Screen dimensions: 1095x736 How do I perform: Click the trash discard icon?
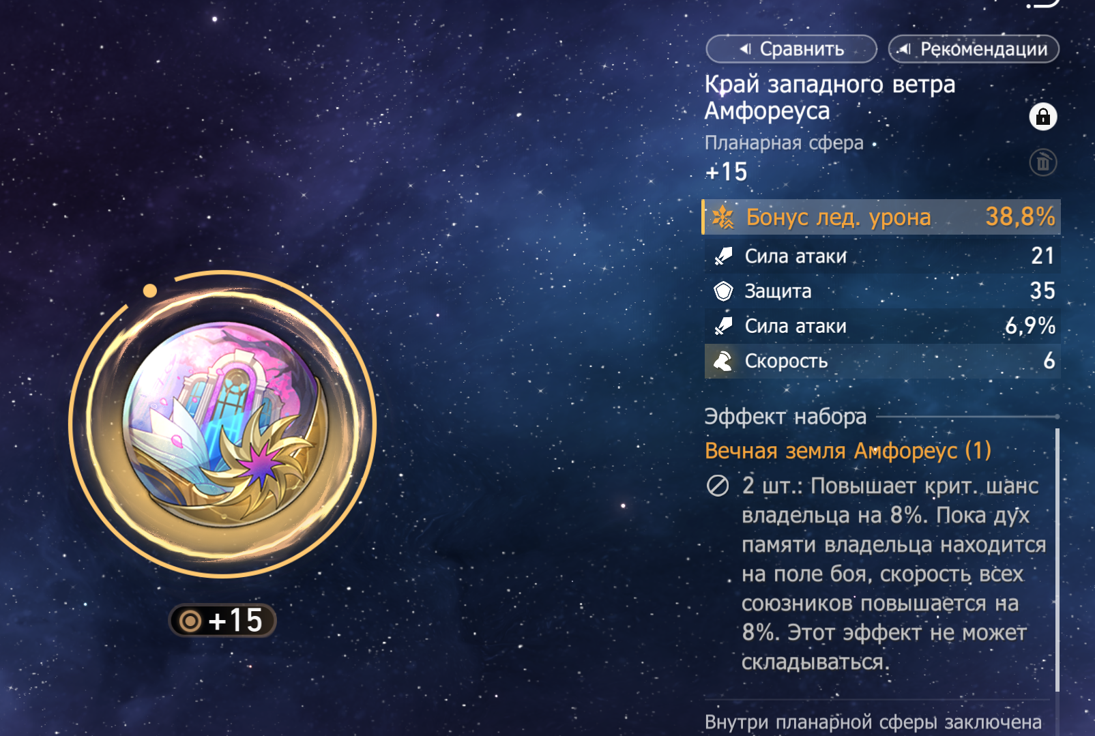tap(1042, 162)
